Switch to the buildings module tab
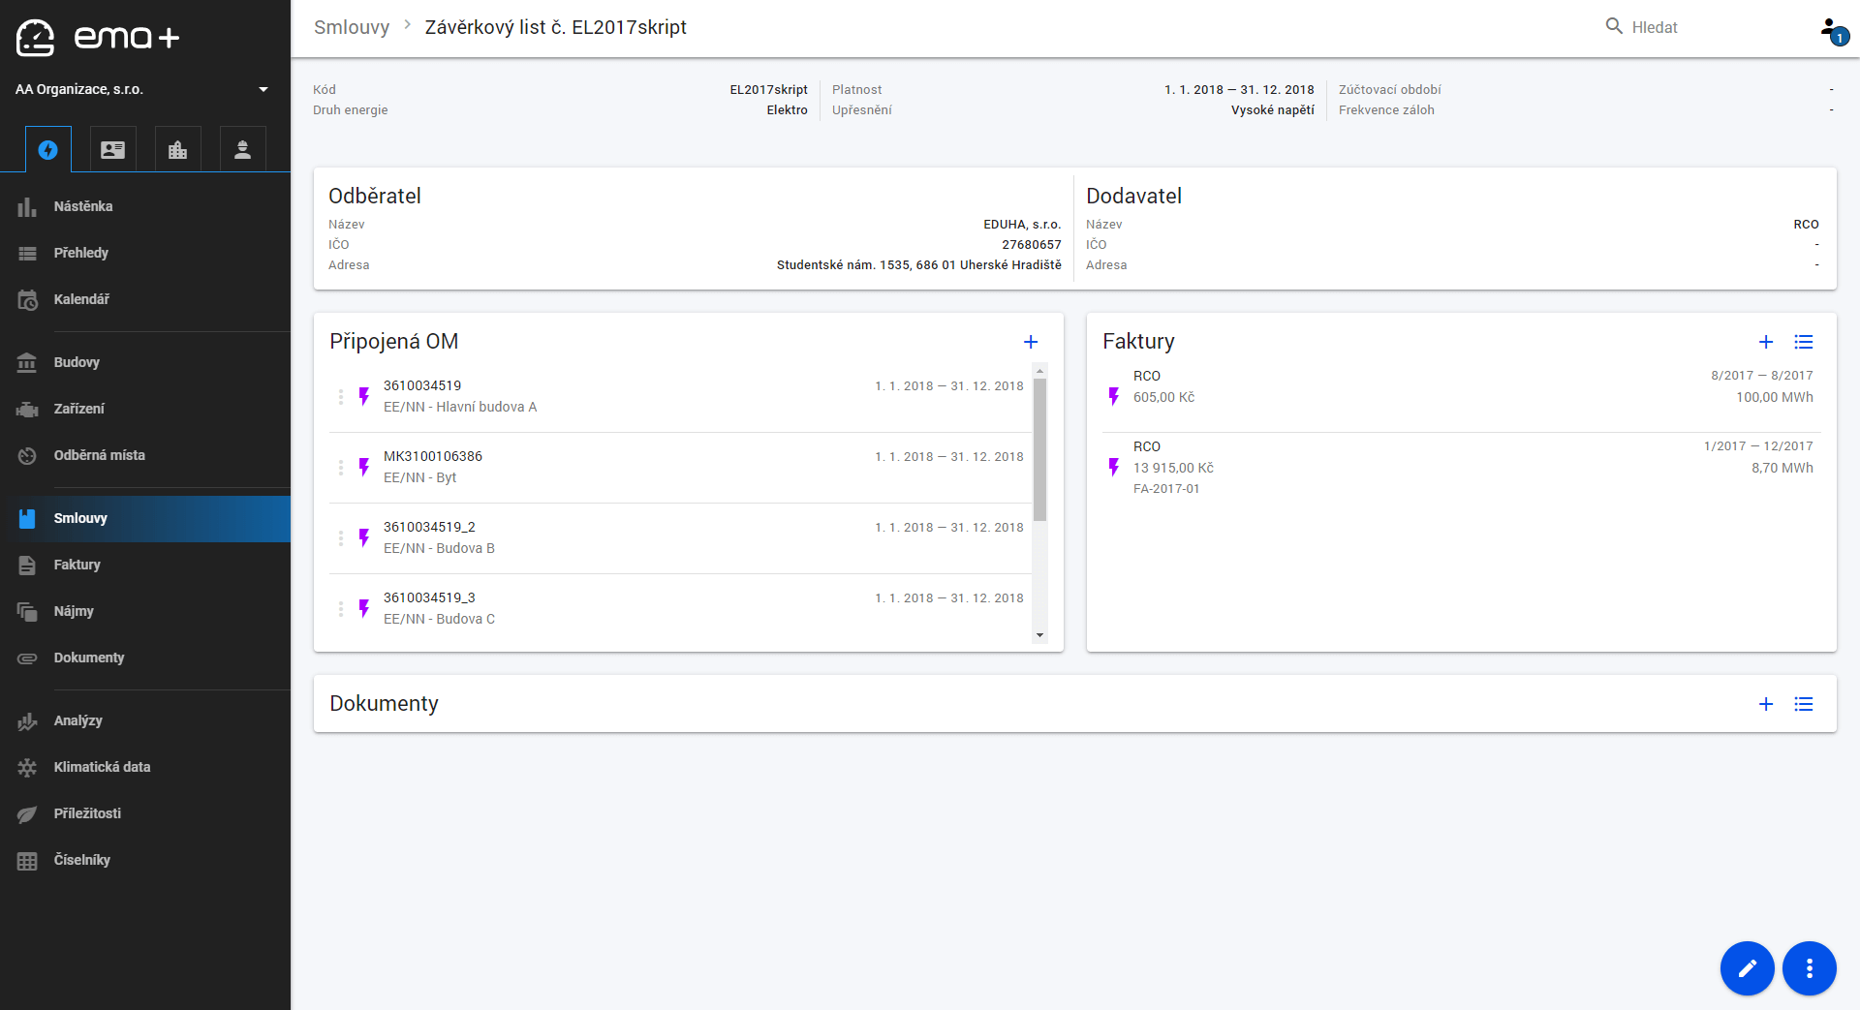The height and width of the screenshot is (1010, 1860). tap(177, 150)
